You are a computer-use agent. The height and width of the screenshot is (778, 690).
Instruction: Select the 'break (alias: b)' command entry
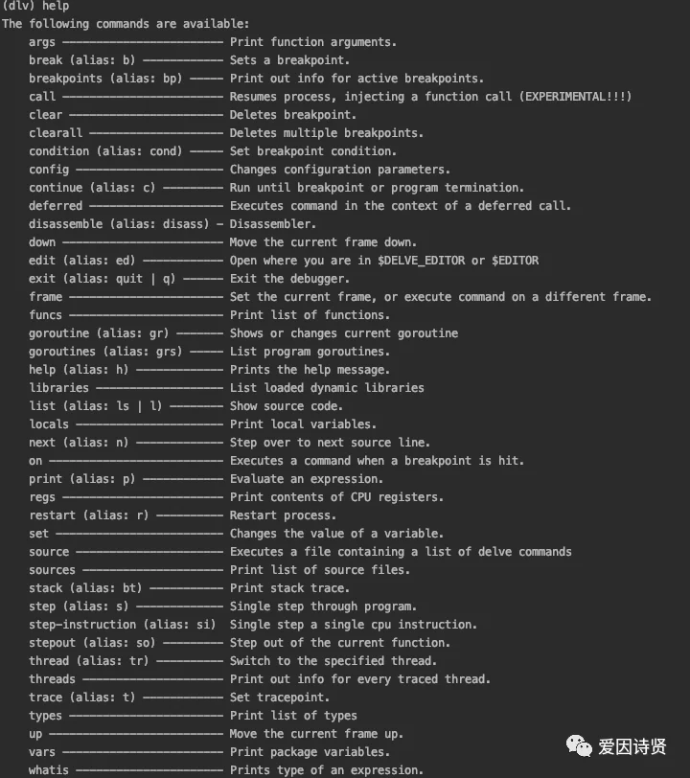81,60
